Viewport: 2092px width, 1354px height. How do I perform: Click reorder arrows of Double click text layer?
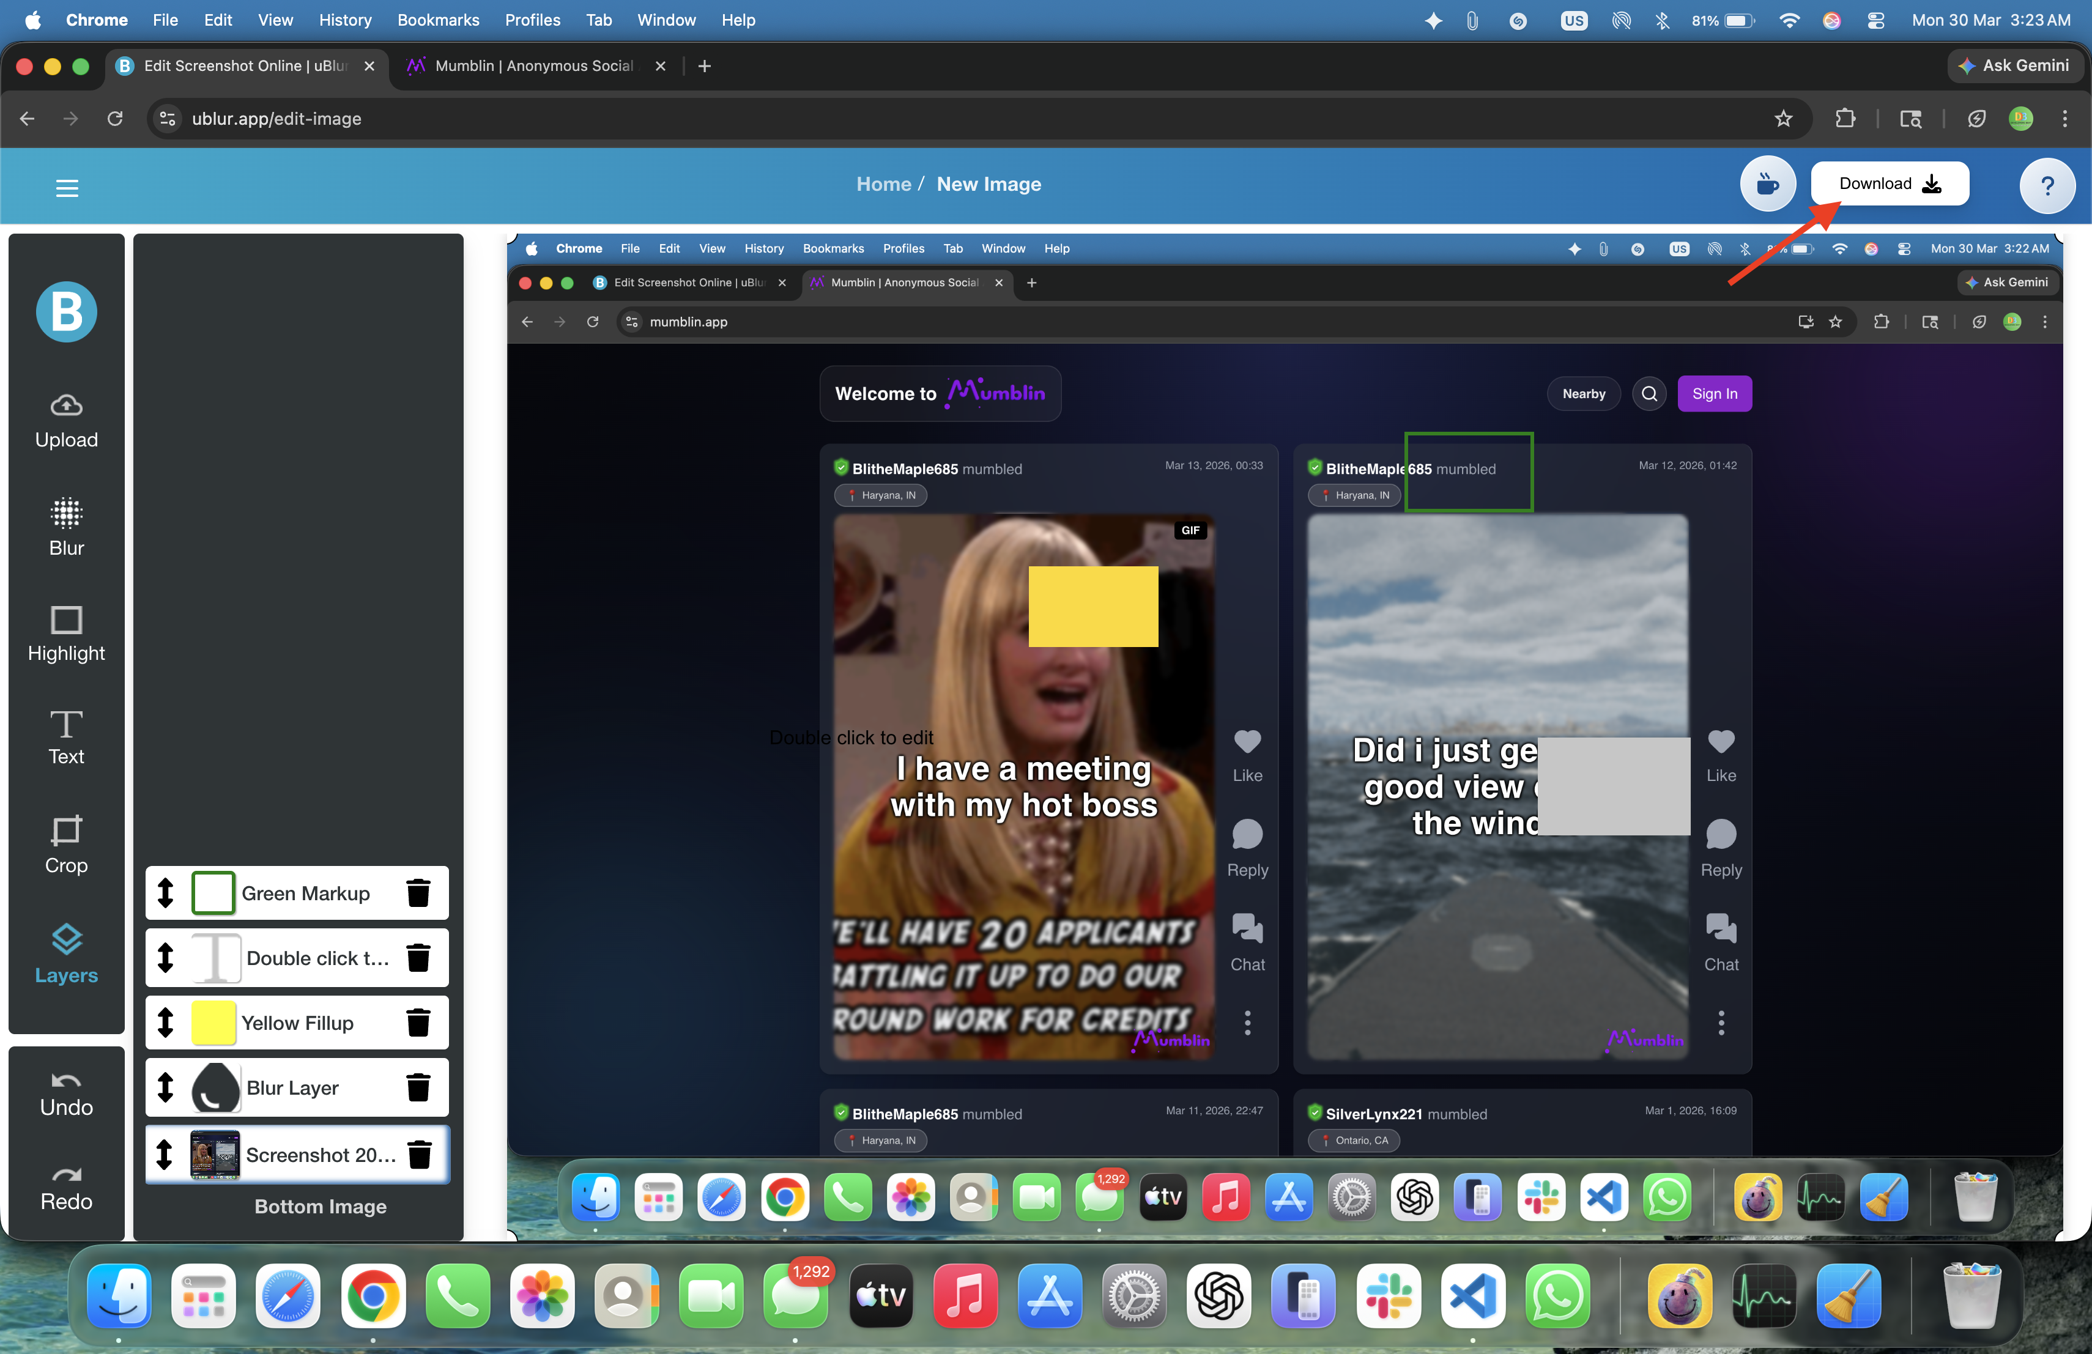pyautogui.click(x=165, y=958)
